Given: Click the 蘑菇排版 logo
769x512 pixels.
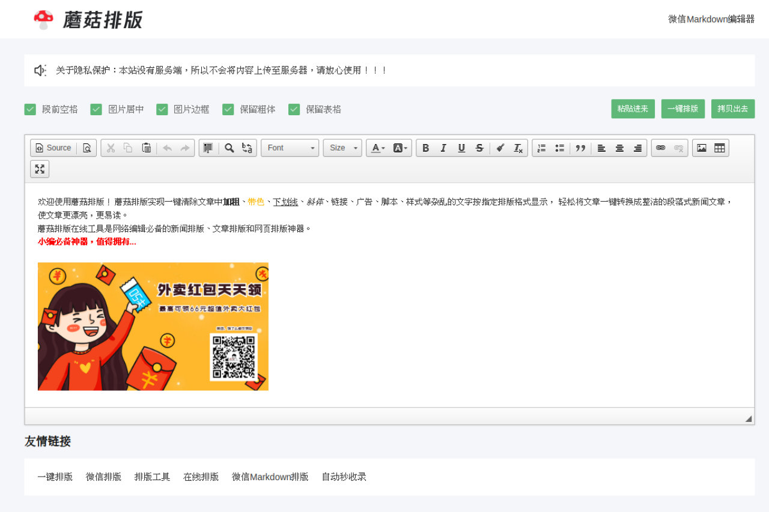Looking at the screenshot, I should pyautogui.click(x=88, y=19).
